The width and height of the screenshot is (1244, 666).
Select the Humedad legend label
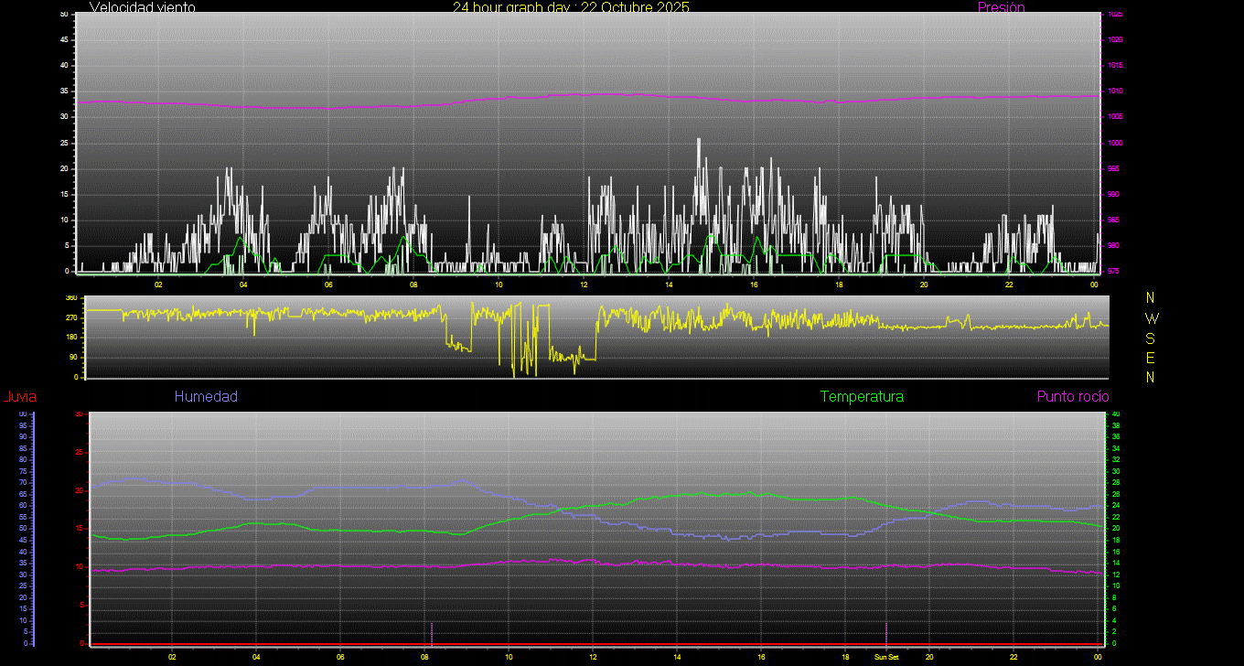click(206, 396)
